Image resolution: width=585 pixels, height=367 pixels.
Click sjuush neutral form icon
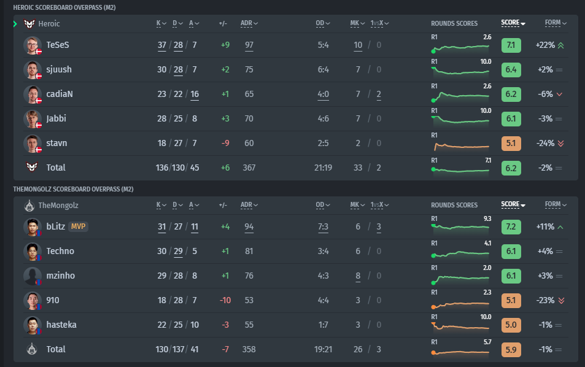tap(559, 70)
